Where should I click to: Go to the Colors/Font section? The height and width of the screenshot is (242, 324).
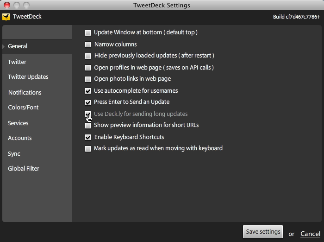pos(23,108)
